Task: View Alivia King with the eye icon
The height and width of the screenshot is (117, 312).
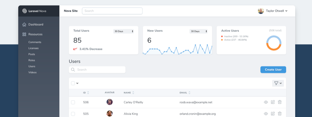Action: pyautogui.click(x=266, y=114)
